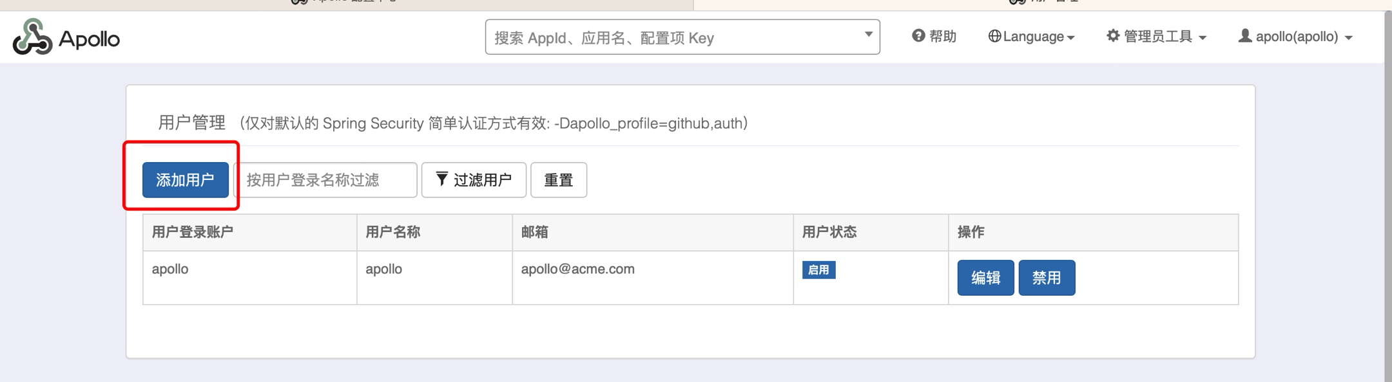Click the 过滤用户 filter button
The image size is (1392, 382).
[474, 180]
